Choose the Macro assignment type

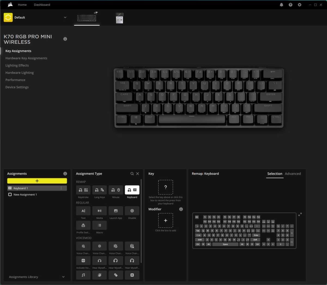[x=99, y=225]
